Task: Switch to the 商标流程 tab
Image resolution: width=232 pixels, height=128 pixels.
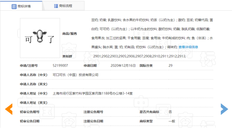Action: tap(63, 6)
